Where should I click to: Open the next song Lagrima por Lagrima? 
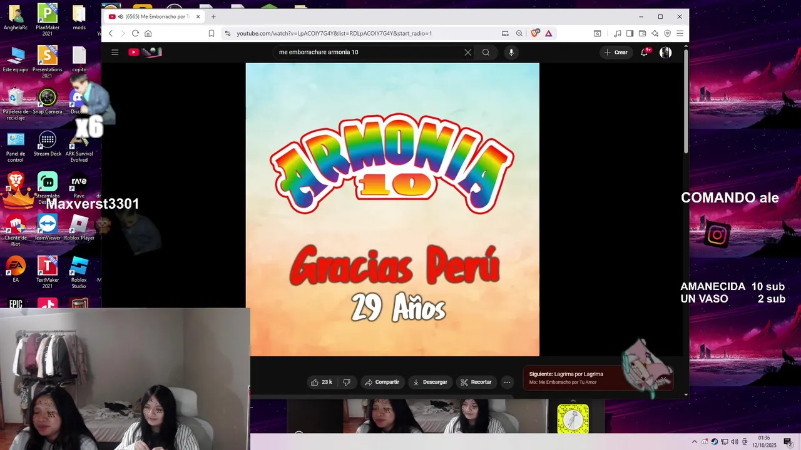coord(598,377)
